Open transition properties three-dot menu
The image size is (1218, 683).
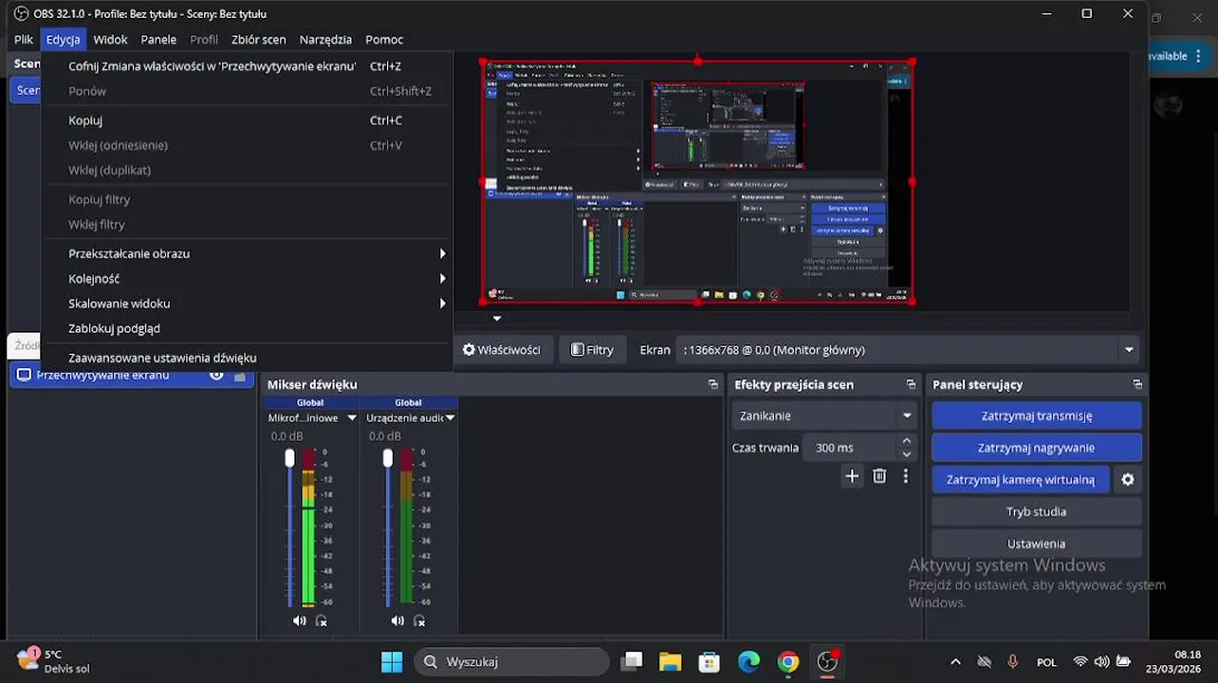[x=906, y=476]
